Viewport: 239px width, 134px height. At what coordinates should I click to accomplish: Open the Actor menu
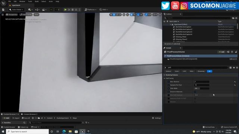tap(51, 1)
